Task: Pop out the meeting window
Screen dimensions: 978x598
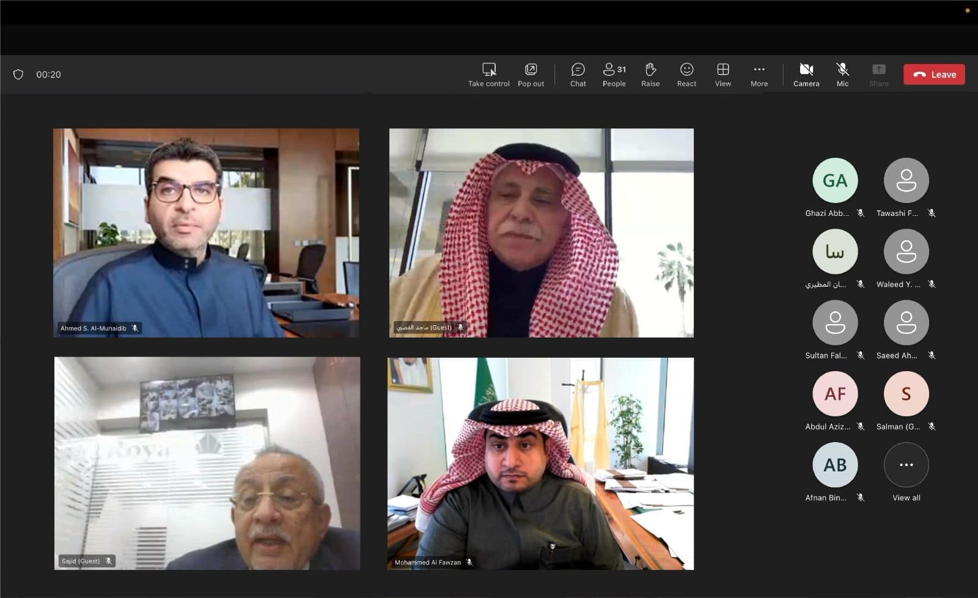Action: [531, 70]
